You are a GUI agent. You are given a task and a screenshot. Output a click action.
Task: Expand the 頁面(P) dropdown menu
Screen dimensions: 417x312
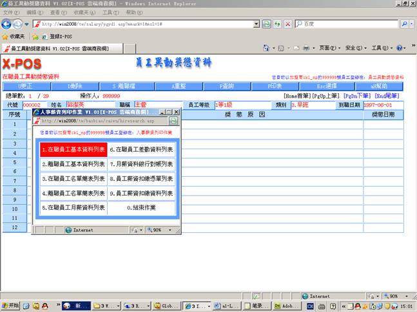point(329,48)
